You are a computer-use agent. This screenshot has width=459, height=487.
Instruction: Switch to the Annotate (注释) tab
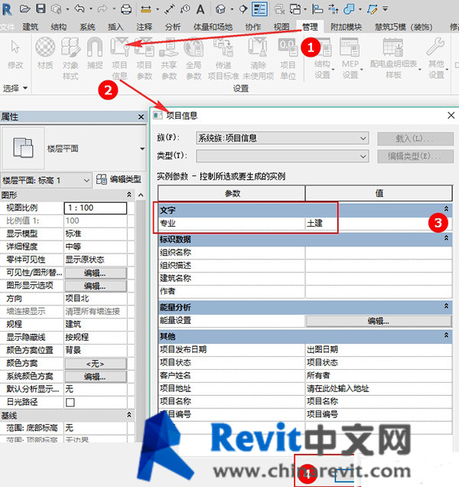[145, 27]
